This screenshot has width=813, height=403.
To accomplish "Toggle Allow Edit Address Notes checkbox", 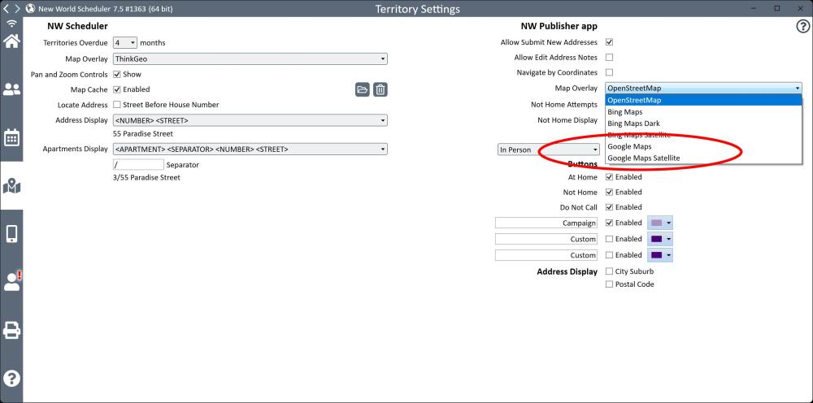I will tap(609, 58).
